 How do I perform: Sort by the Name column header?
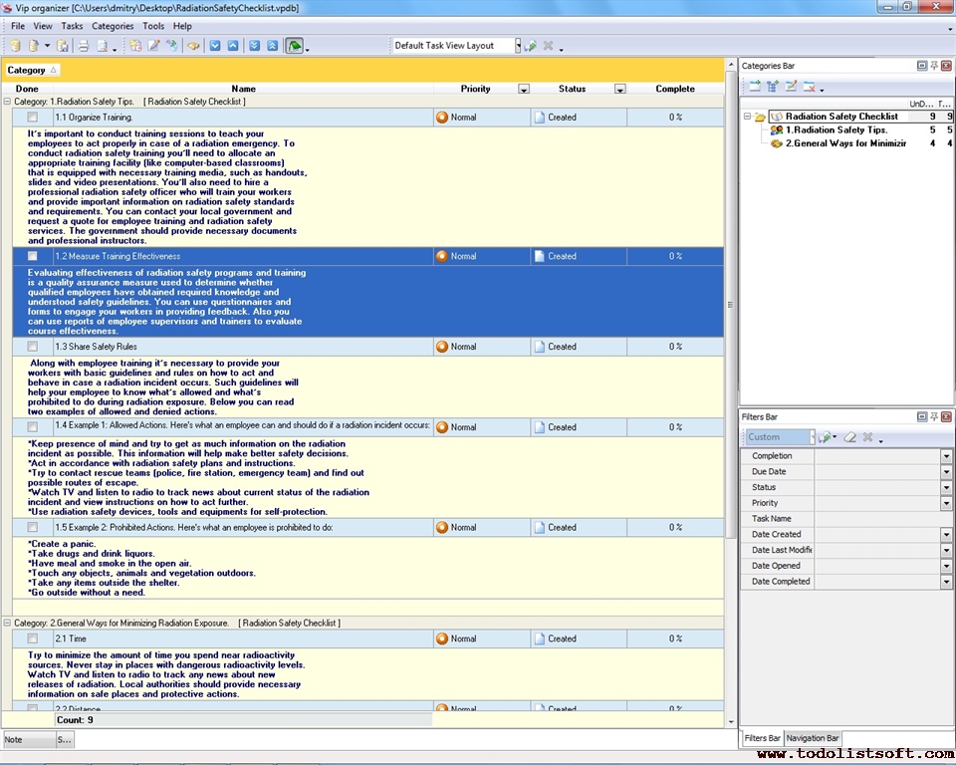pos(243,89)
